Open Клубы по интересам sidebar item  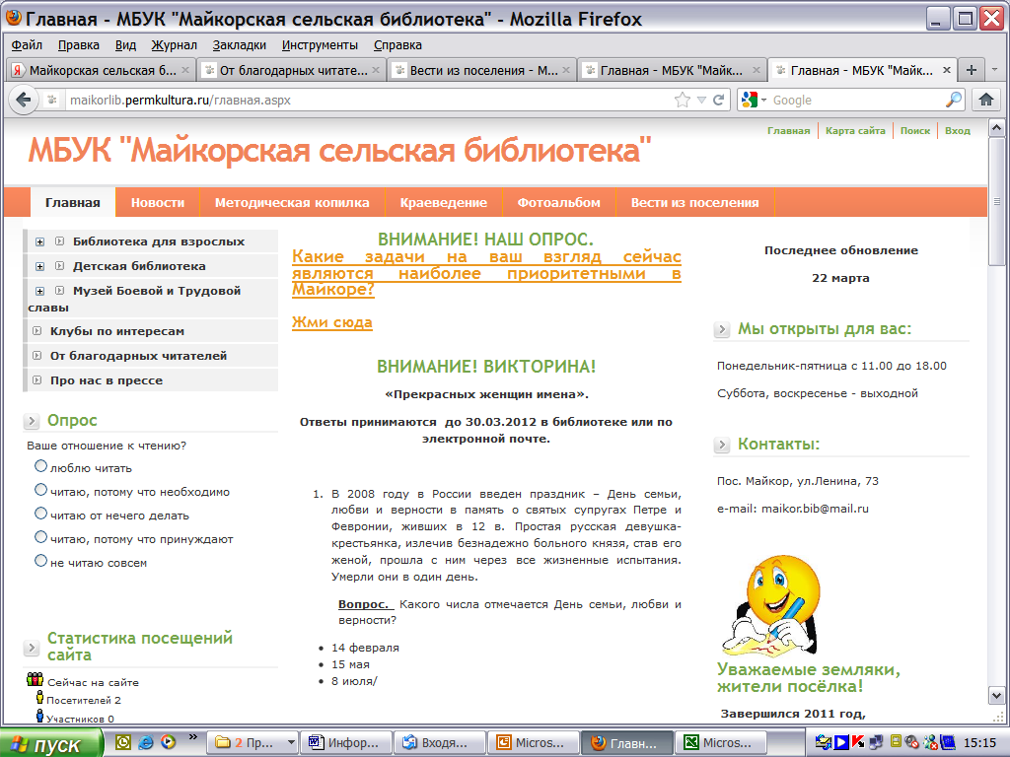pos(117,331)
